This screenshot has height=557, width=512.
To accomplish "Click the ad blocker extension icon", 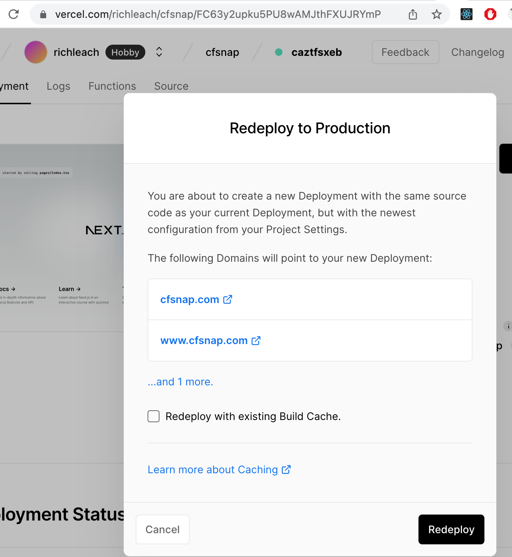I will [x=490, y=14].
